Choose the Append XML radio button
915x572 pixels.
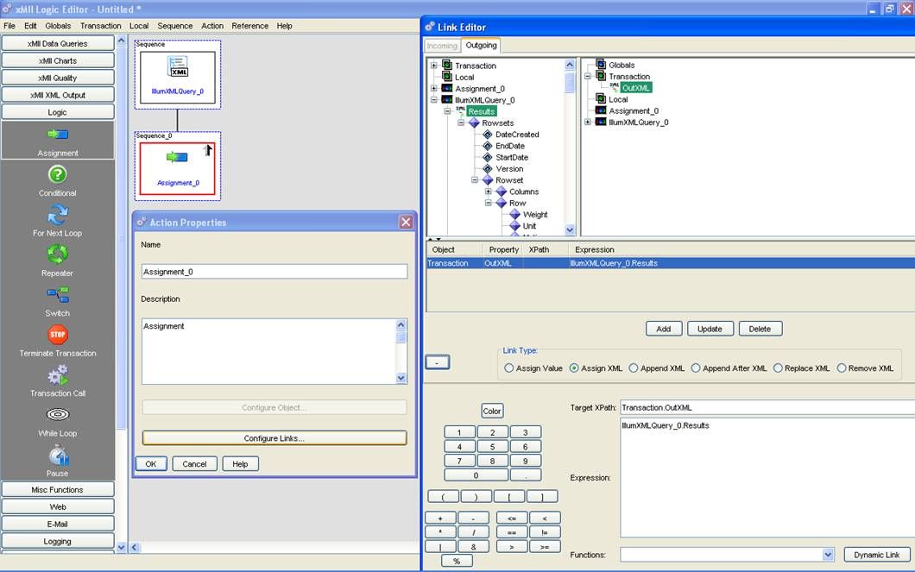tap(633, 368)
